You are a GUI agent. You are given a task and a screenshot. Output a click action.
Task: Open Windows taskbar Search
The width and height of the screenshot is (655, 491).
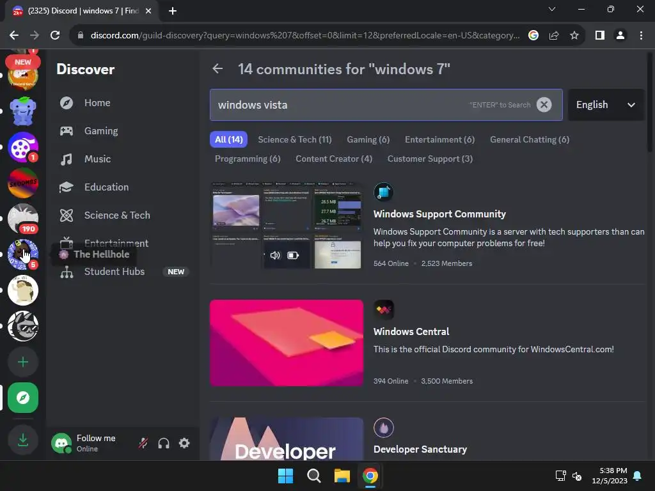(313, 476)
